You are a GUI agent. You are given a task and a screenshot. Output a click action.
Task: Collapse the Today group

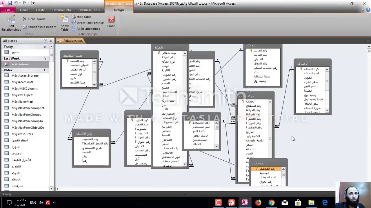[x=45, y=47]
